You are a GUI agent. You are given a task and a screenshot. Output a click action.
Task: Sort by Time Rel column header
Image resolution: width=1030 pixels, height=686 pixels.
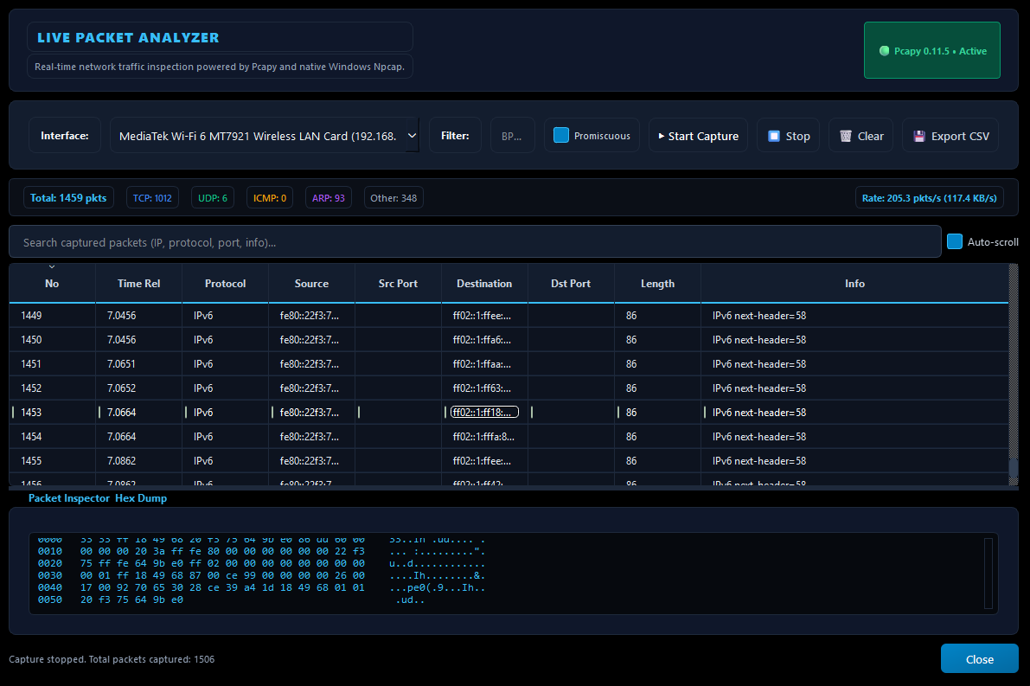point(138,283)
